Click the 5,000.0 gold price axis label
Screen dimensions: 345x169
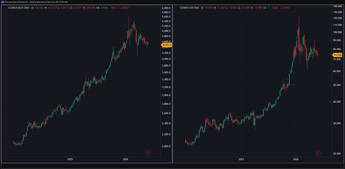pos(166,31)
